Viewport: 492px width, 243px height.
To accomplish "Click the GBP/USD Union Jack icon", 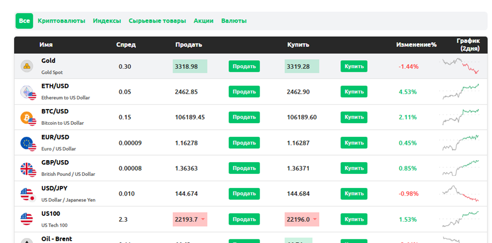I will click(28, 169).
